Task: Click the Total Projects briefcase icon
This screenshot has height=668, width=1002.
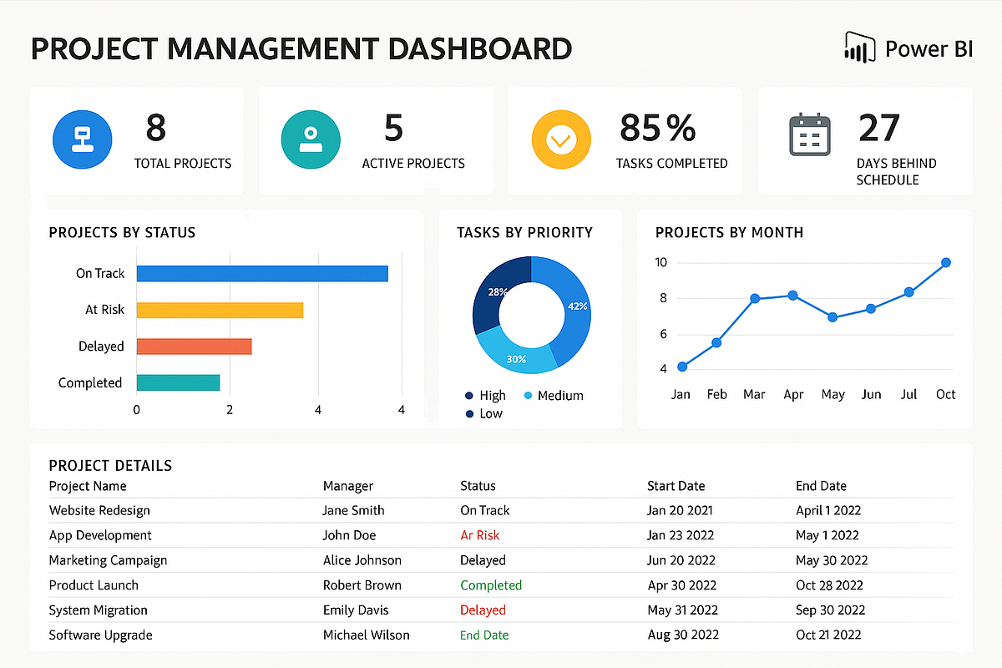Action: (x=82, y=139)
